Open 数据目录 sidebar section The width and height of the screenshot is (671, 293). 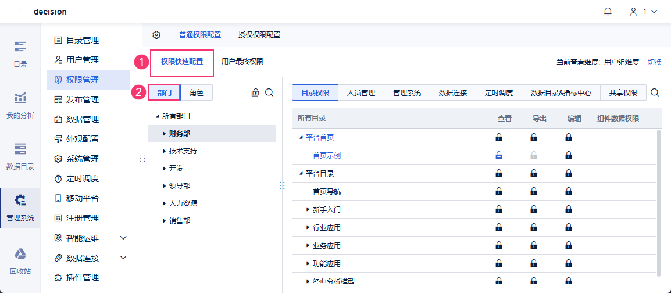20,156
